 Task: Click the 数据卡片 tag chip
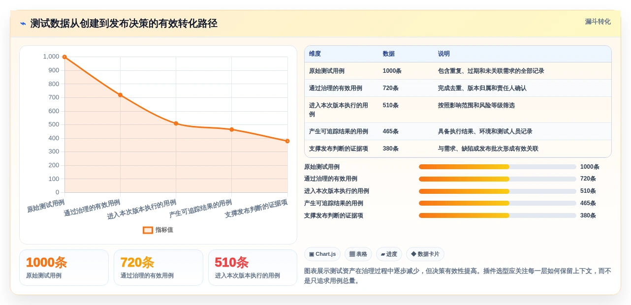[425, 254]
